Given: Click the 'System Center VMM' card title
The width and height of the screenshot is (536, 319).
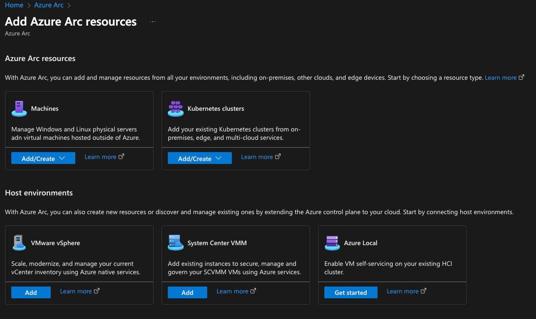Looking at the screenshot, I should pyautogui.click(x=217, y=243).
